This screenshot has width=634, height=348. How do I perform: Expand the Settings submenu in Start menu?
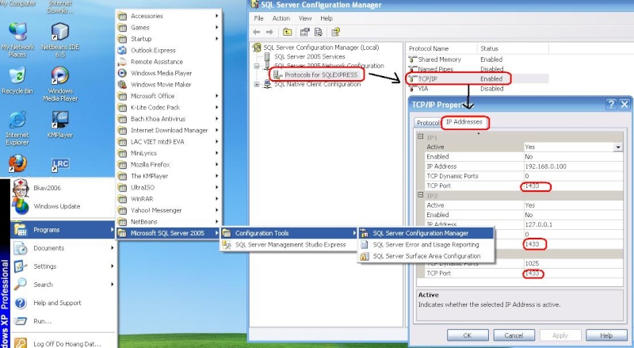(63, 266)
